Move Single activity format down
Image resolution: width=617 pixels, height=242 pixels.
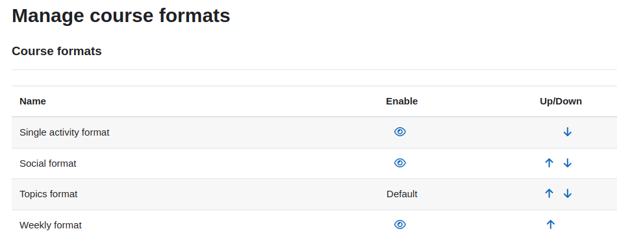(568, 132)
